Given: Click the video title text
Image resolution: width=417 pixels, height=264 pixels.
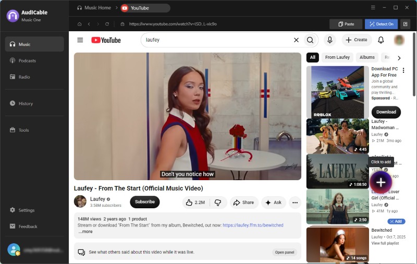Looking at the screenshot, I should (x=138, y=188).
